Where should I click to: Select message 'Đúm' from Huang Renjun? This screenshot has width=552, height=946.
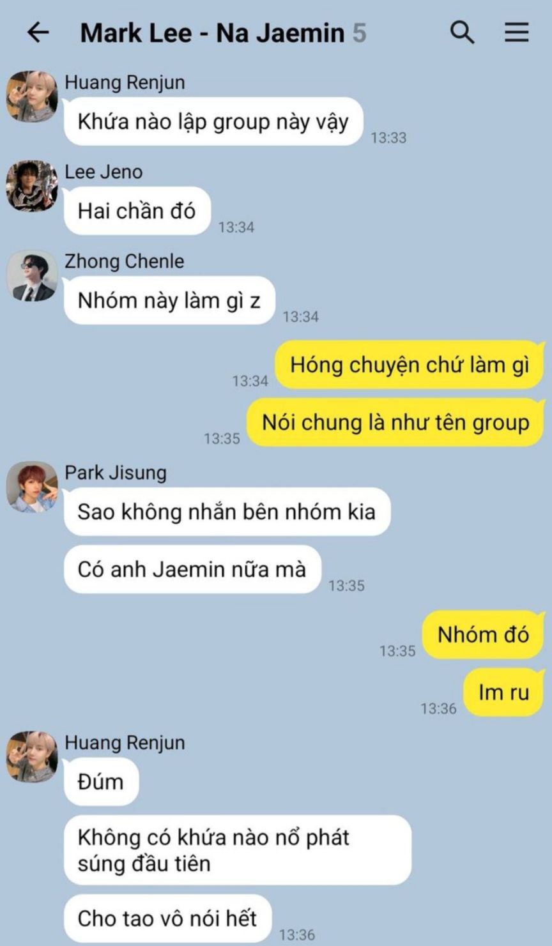(101, 781)
